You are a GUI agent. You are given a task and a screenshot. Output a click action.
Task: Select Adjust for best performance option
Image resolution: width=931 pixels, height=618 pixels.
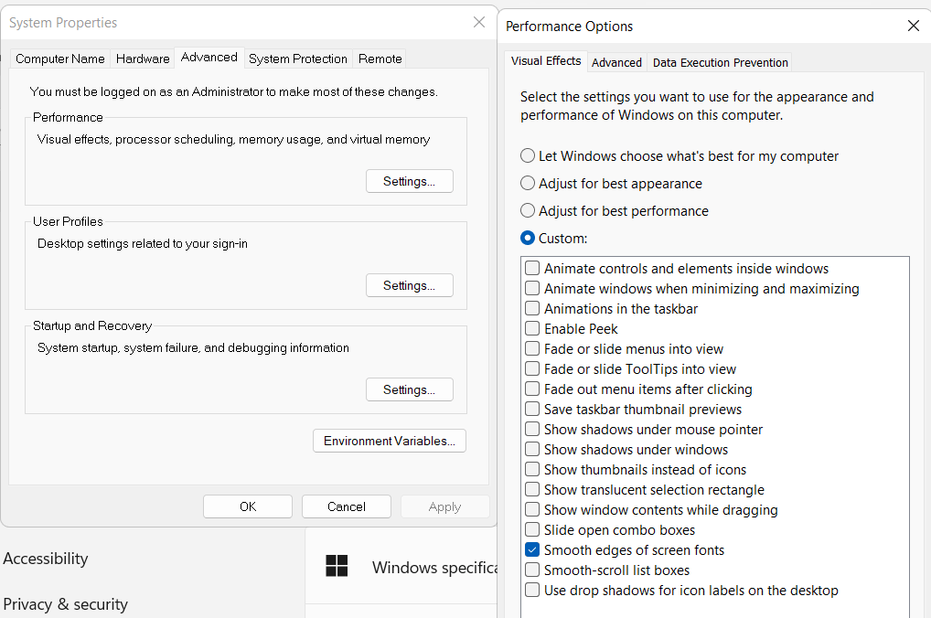point(528,211)
